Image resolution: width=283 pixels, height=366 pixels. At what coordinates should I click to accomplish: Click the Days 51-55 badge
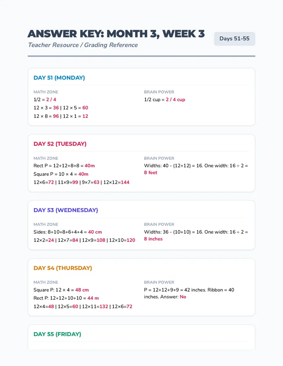(x=234, y=38)
